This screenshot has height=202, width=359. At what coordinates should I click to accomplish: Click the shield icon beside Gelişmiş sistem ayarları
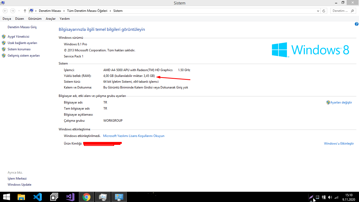(4, 56)
